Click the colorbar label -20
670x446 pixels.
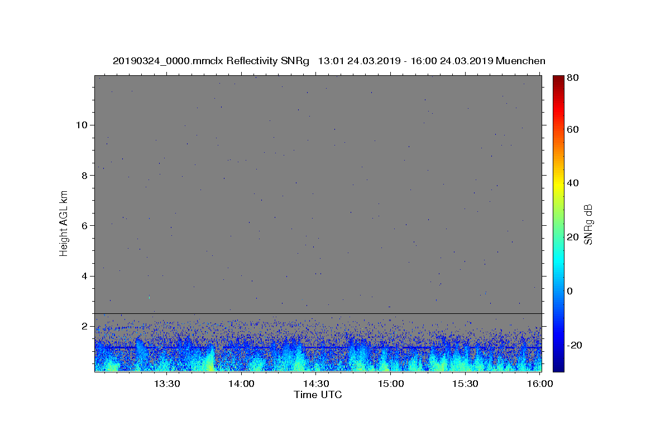click(x=576, y=345)
